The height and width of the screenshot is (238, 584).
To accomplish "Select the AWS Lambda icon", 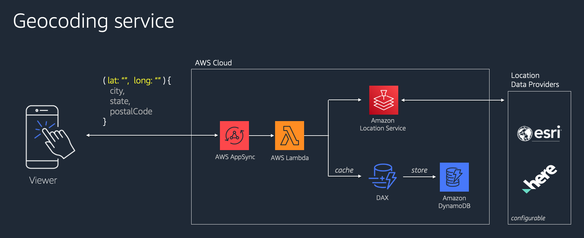I will click(290, 136).
